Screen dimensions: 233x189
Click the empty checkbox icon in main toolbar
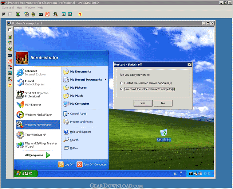tap(10, 14)
